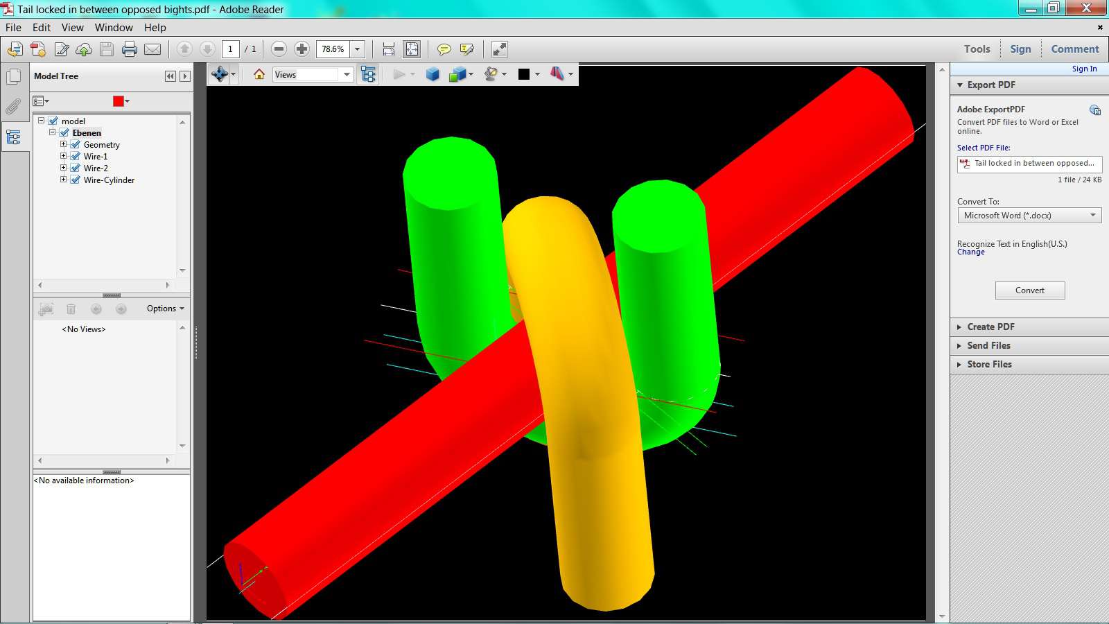Image resolution: width=1109 pixels, height=624 pixels.
Task: Open the Attachments paperclip panel
Action: pyautogui.click(x=13, y=107)
